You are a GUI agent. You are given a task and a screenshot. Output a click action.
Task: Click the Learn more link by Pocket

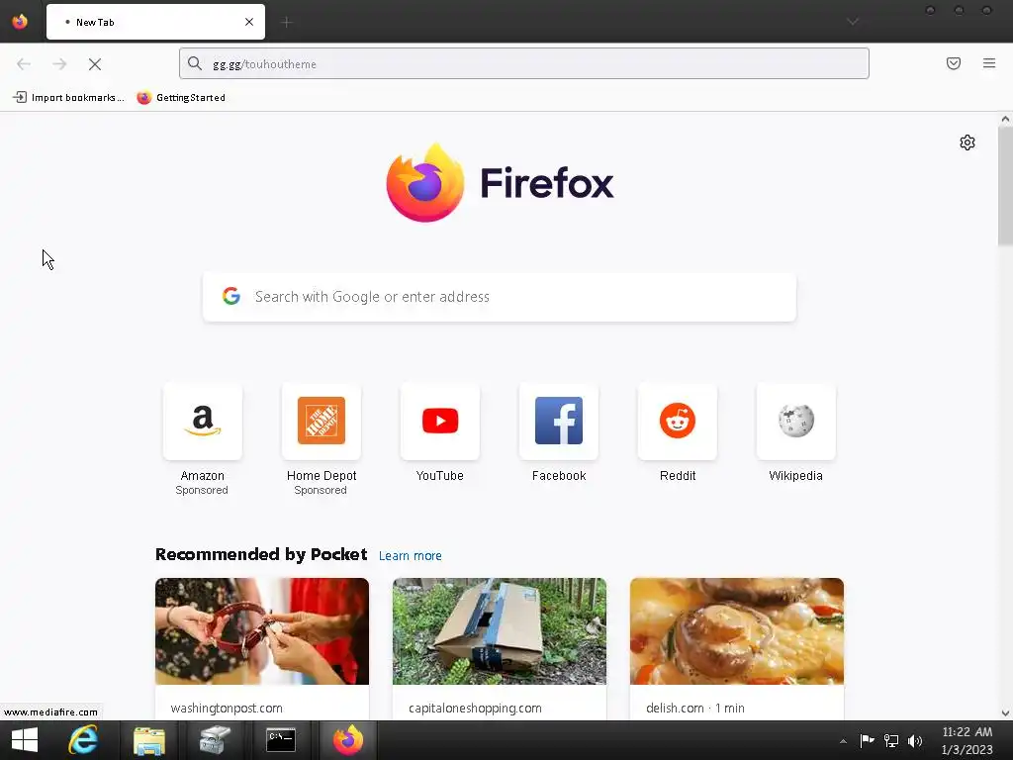coord(411,556)
